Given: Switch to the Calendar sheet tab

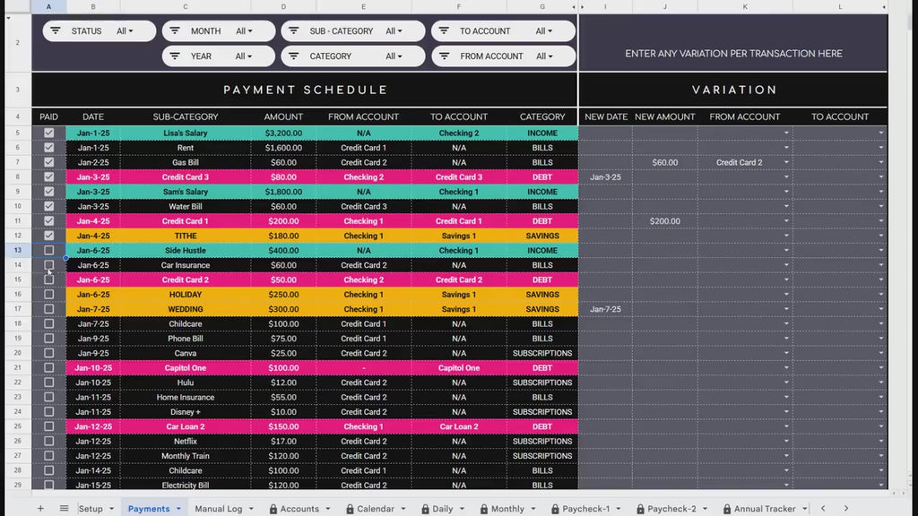Looking at the screenshot, I should 375,507.
